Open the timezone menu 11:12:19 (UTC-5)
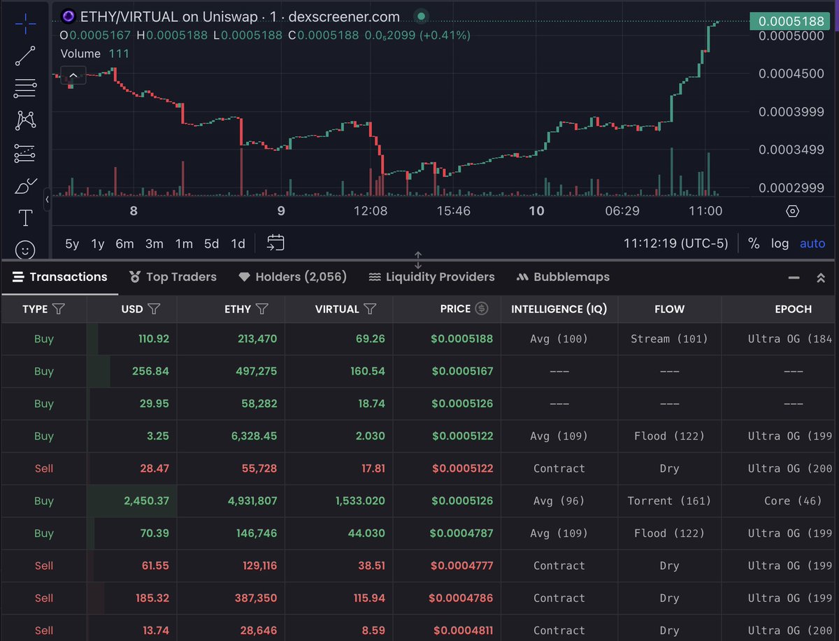Screen dimensions: 839x641 point(676,243)
